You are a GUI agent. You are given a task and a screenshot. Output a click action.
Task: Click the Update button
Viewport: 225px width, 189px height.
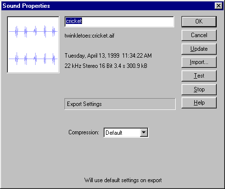coord(199,49)
